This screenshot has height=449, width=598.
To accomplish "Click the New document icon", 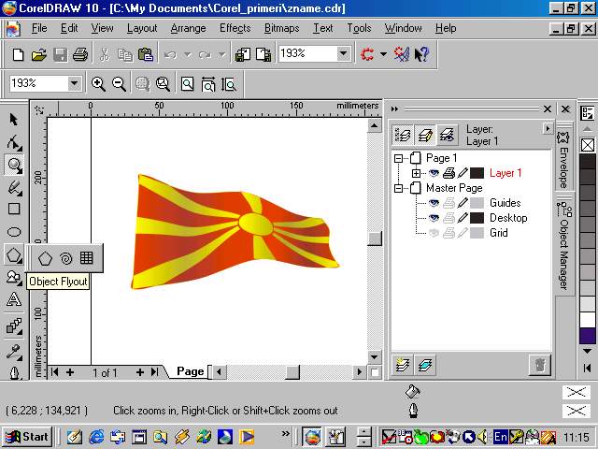I will click(18, 54).
